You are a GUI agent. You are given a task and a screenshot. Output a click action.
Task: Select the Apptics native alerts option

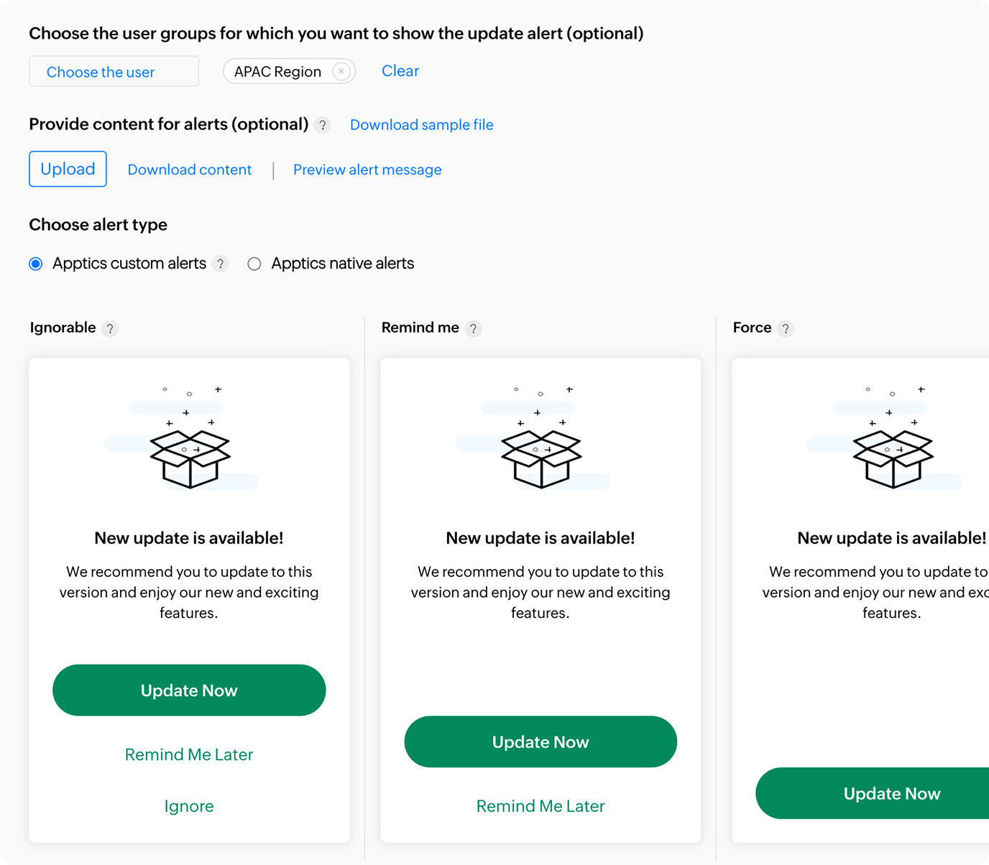tap(254, 264)
